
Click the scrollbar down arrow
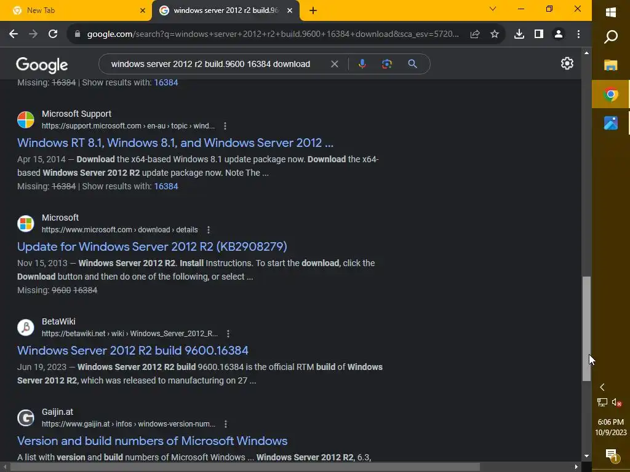pos(586,456)
